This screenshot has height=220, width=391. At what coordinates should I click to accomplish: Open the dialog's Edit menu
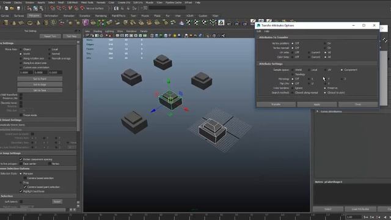point(259,31)
